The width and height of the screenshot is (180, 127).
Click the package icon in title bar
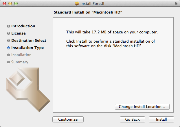pyautogui.click(x=77, y=3)
